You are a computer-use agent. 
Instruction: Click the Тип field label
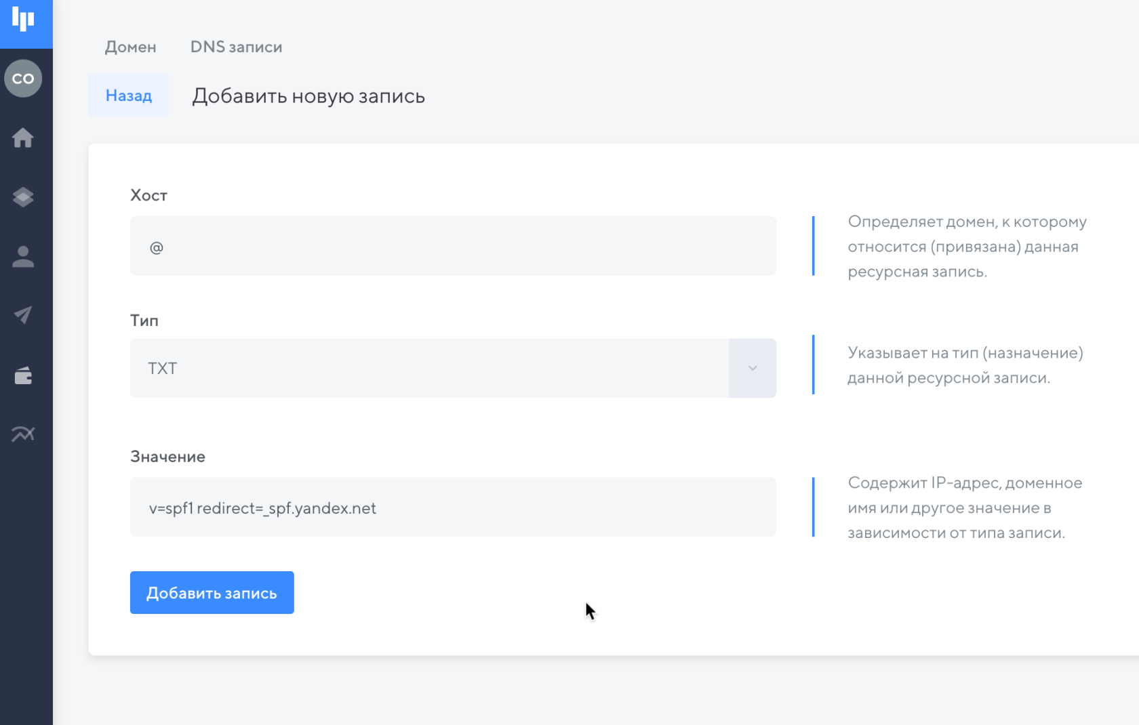click(x=144, y=320)
